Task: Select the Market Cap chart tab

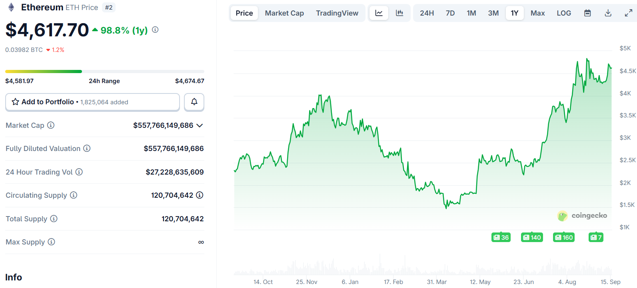Action: [x=284, y=13]
